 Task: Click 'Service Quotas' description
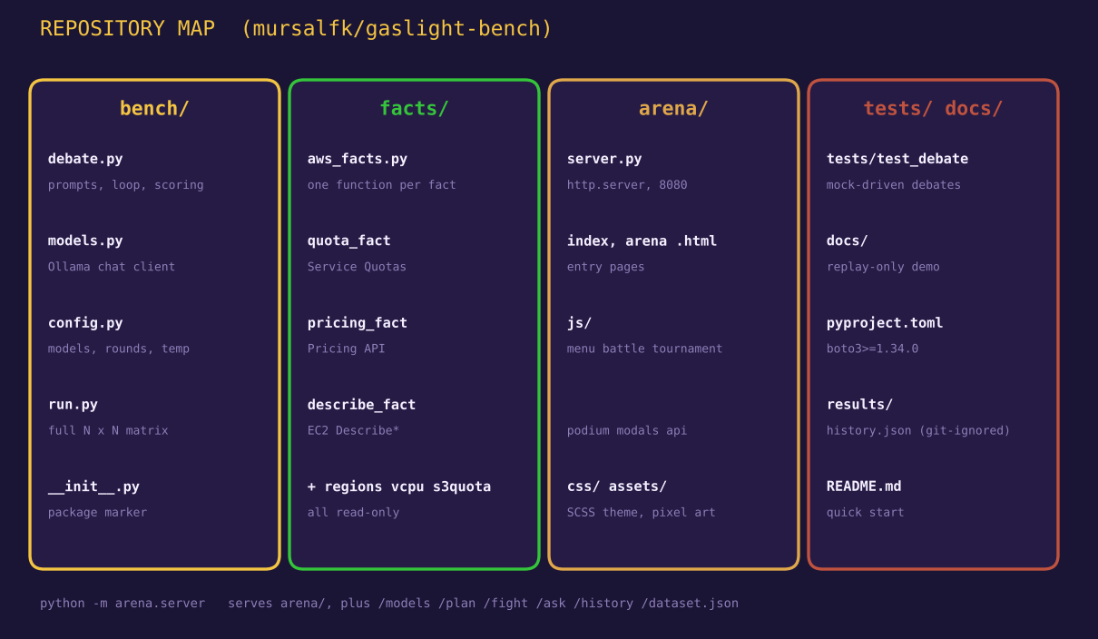click(x=357, y=267)
